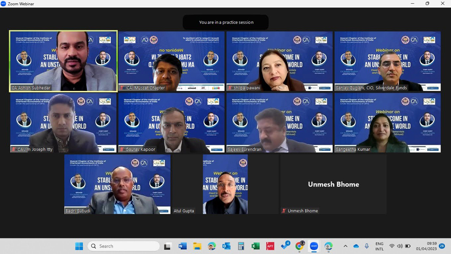Open the ENG INTL language switcher

pyautogui.click(x=379, y=246)
